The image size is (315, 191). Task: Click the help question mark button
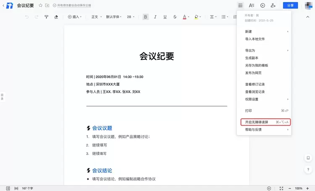308,170
